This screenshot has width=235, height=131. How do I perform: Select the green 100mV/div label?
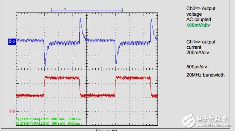(198, 25)
